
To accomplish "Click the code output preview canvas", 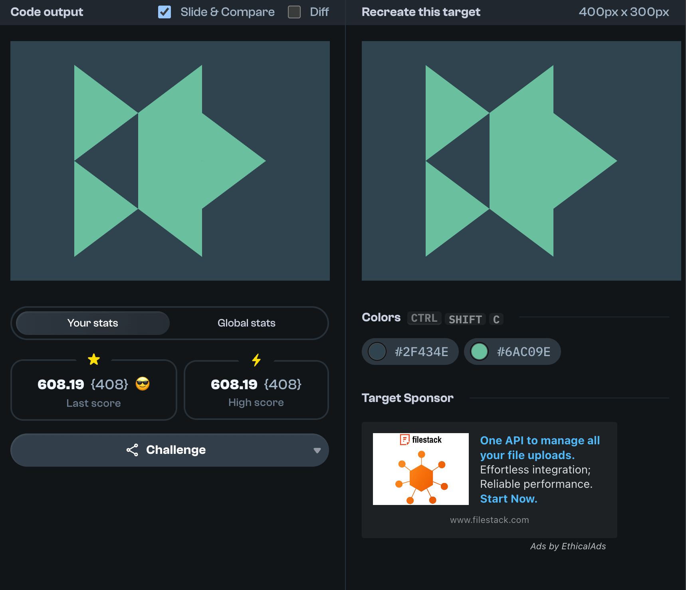I will (x=170, y=161).
